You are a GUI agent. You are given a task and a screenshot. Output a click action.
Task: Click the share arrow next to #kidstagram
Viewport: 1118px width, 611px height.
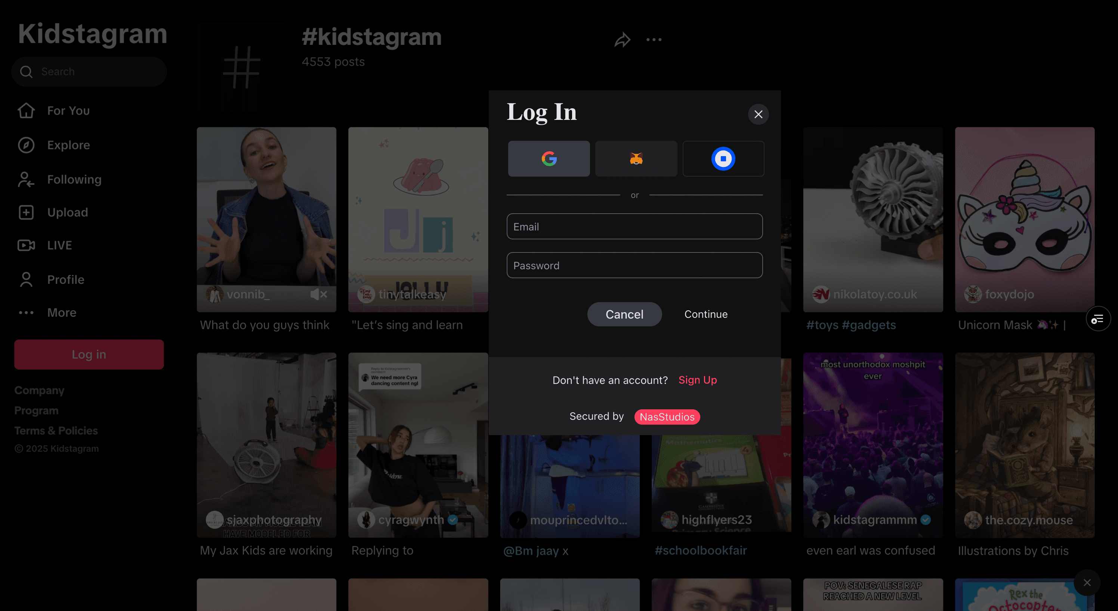coord(623,40)
